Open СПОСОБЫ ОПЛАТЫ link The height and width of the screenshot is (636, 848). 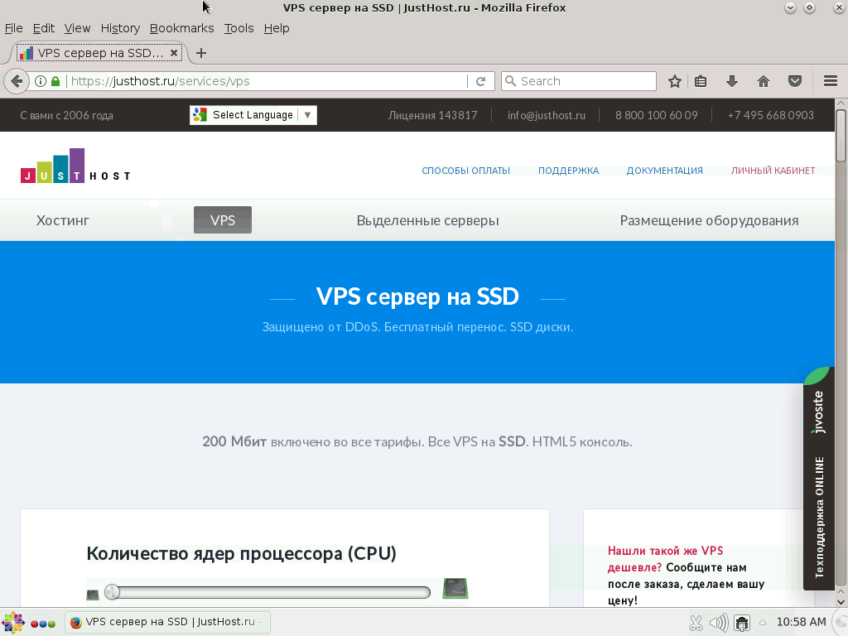click(x=465, y=171)
